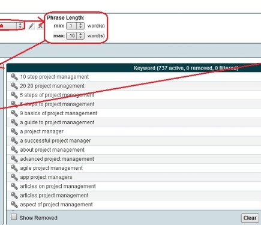Viewport: 261px width, 225px height.
Task: Click magnifier icon beside 'agile project management'
Action: pos(14,168)
